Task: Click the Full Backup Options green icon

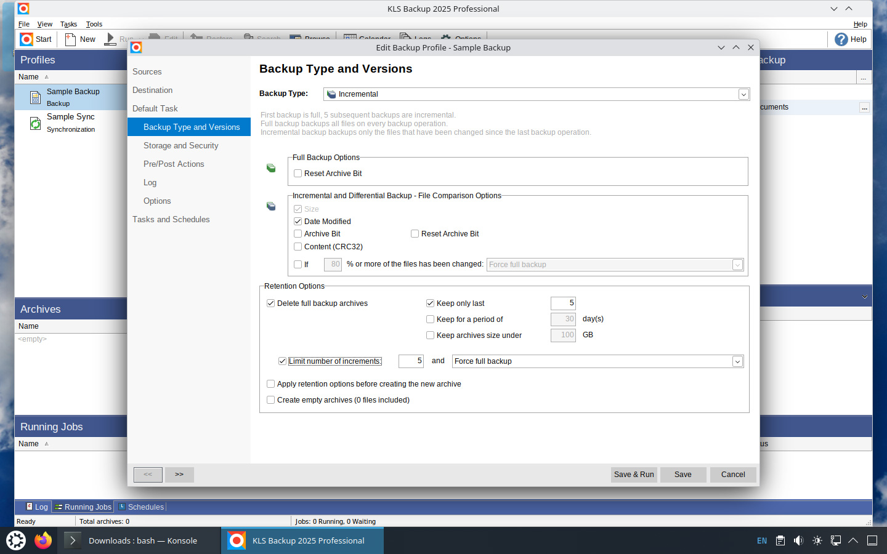Action: tap(271, 168)
